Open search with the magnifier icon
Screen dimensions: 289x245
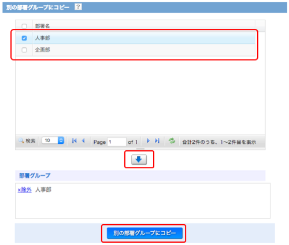21,140
